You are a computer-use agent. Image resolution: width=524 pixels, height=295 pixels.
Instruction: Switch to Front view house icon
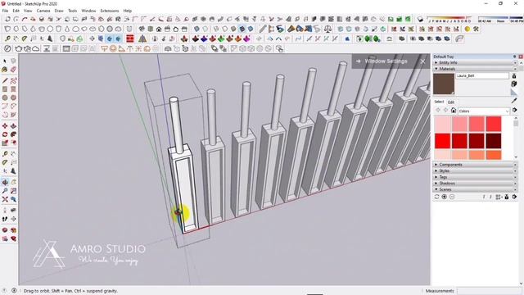coord(159,29)
